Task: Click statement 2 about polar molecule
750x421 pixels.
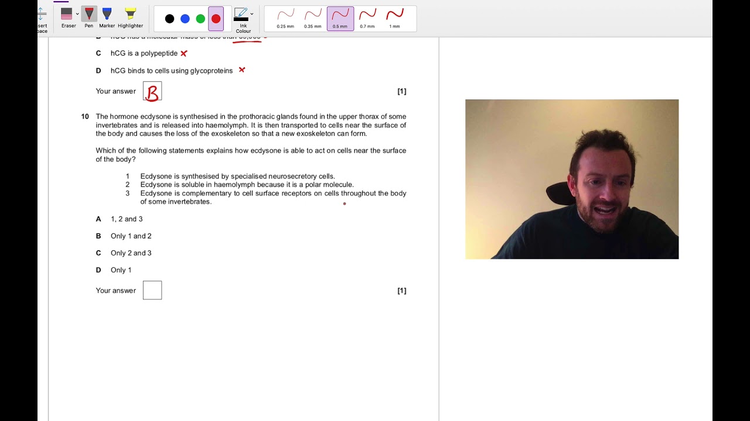Action: (247, 185)
